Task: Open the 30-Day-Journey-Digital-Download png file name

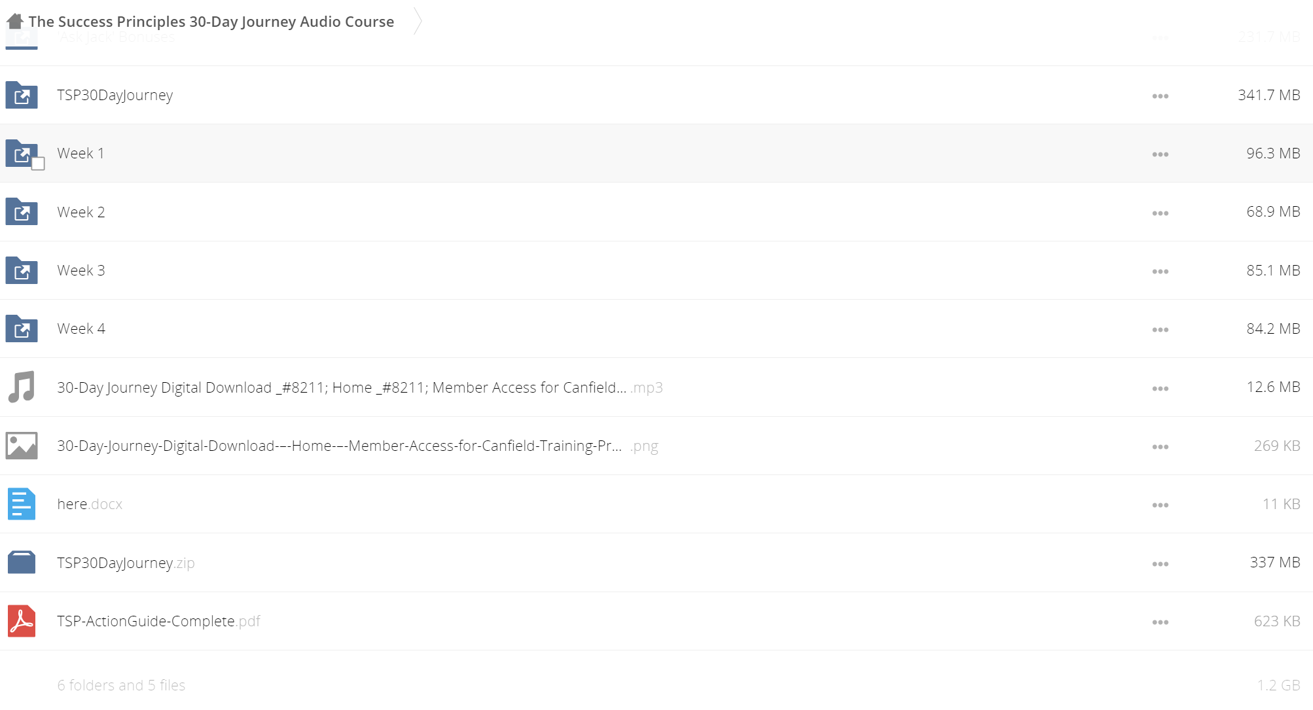Action: 357,446
